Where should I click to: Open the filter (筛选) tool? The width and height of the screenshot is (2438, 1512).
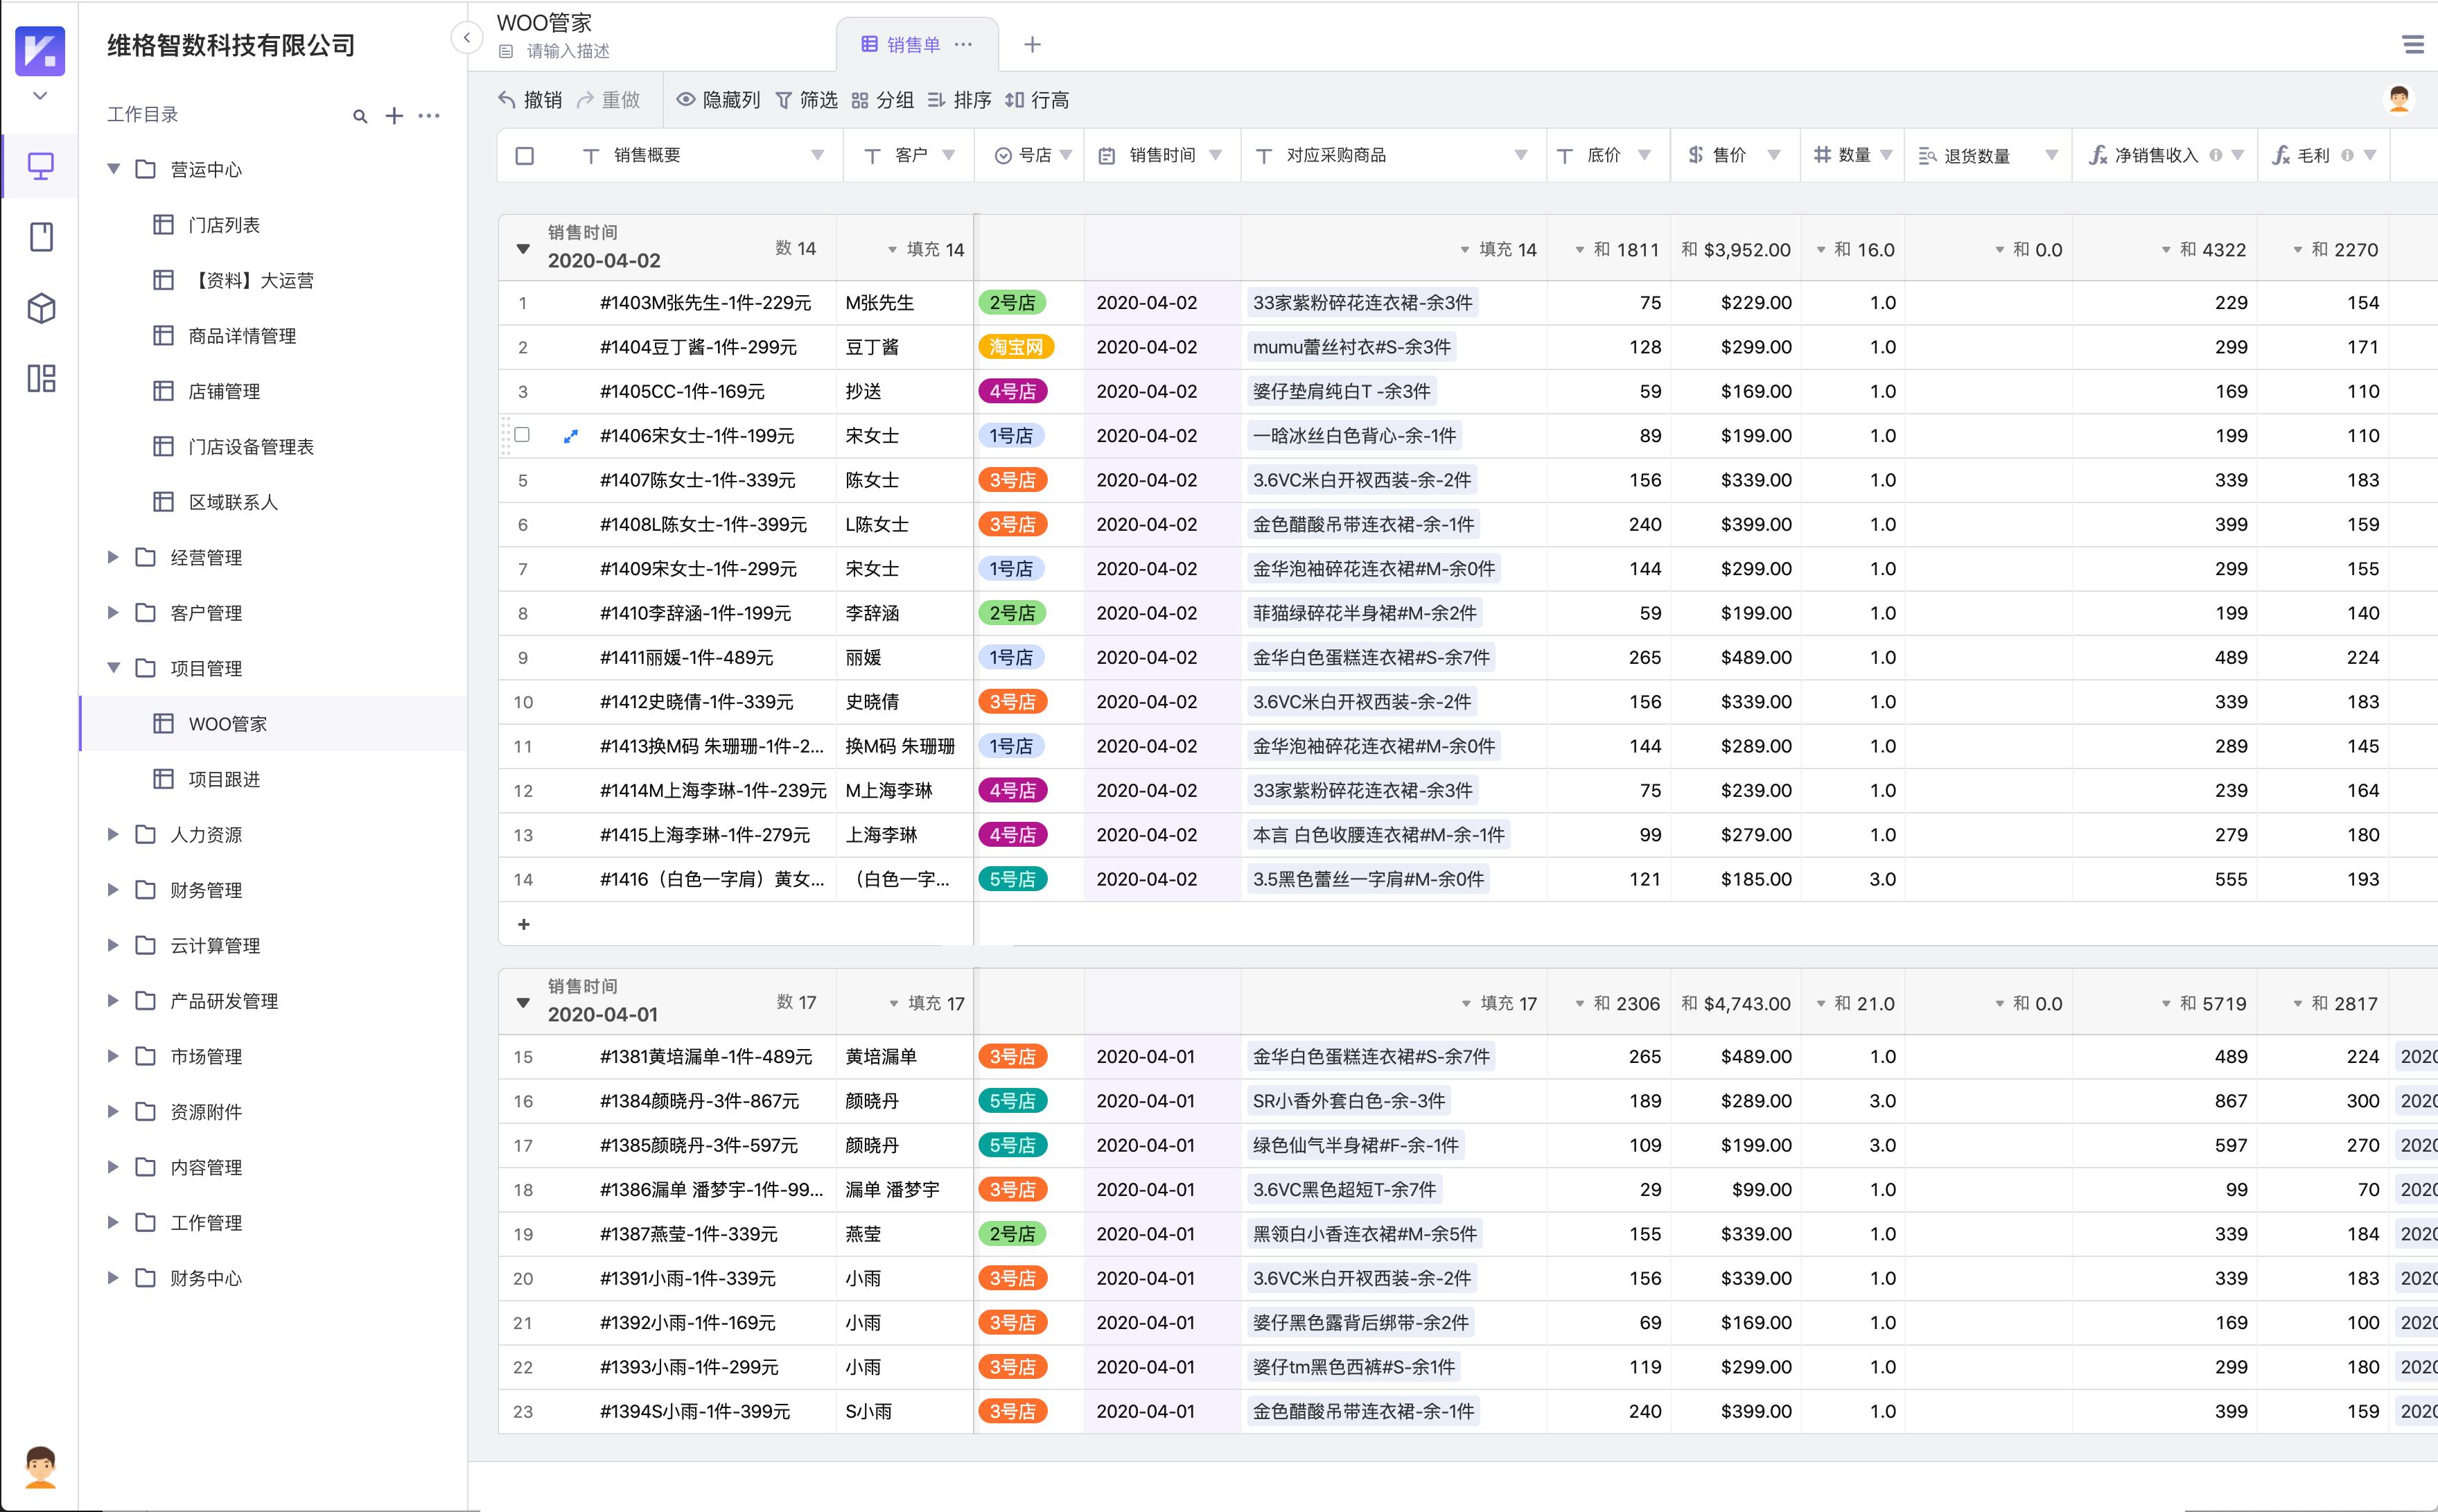[x=808, y=100]
